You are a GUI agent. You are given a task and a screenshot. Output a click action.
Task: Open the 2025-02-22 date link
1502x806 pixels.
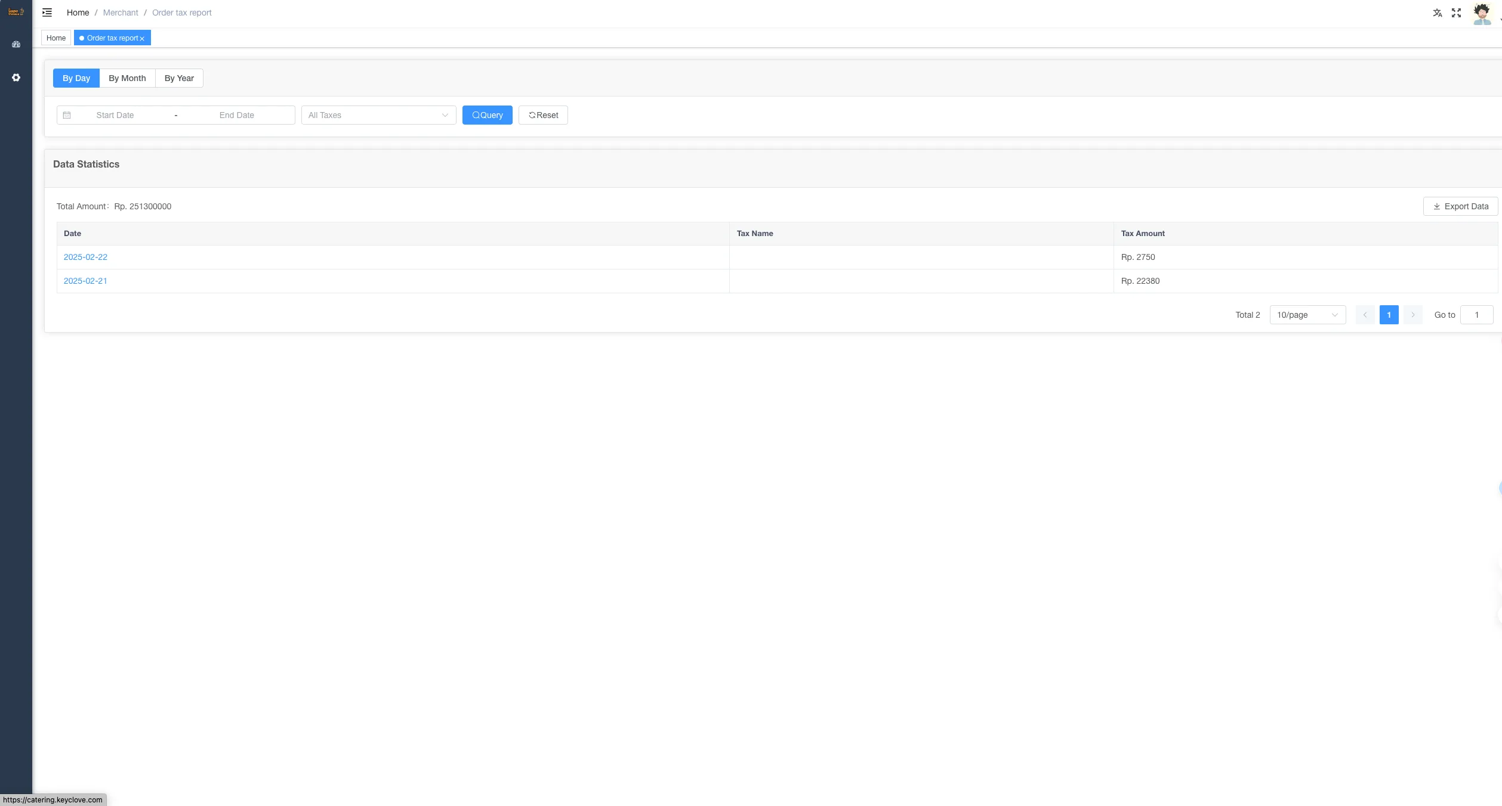pyautogui.click(x=85, y=257)
